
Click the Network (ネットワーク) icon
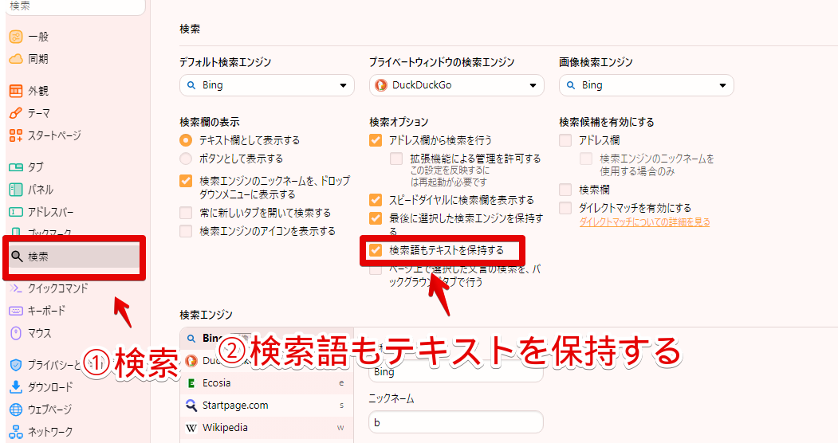click(x=16, y=432)
